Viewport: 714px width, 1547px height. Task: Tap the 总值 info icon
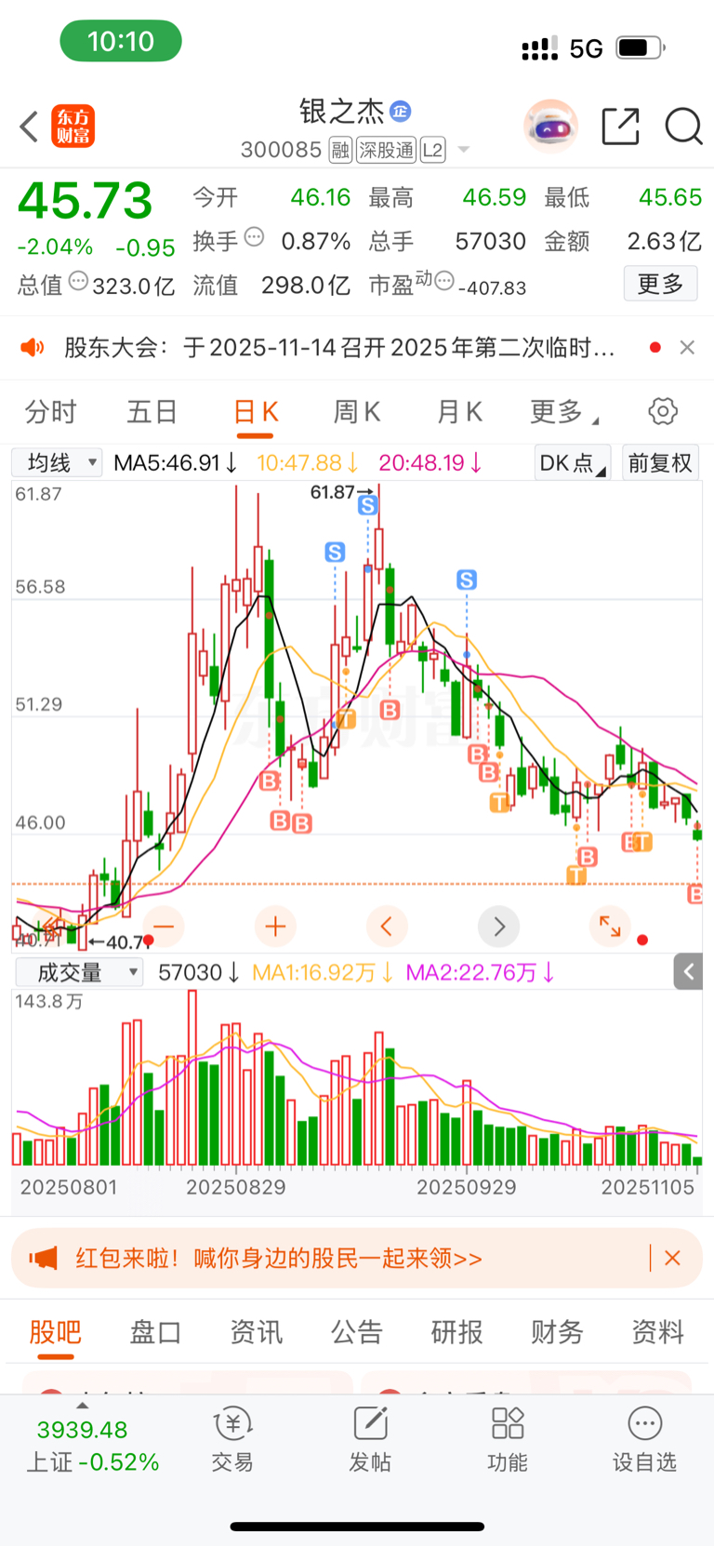click(78, 280)
